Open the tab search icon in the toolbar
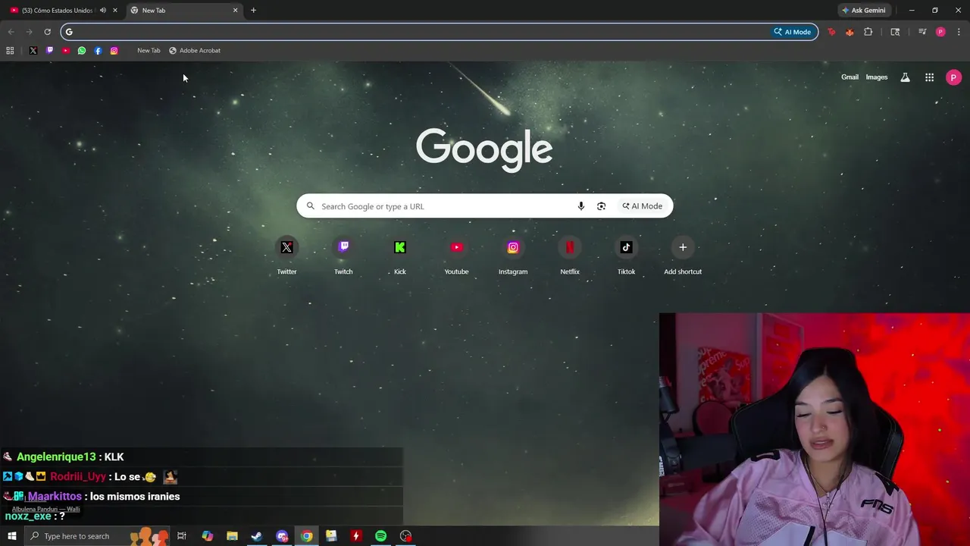The width and height of the screenshot is (970, 546). pyautogui.click(x=895, y=32)
